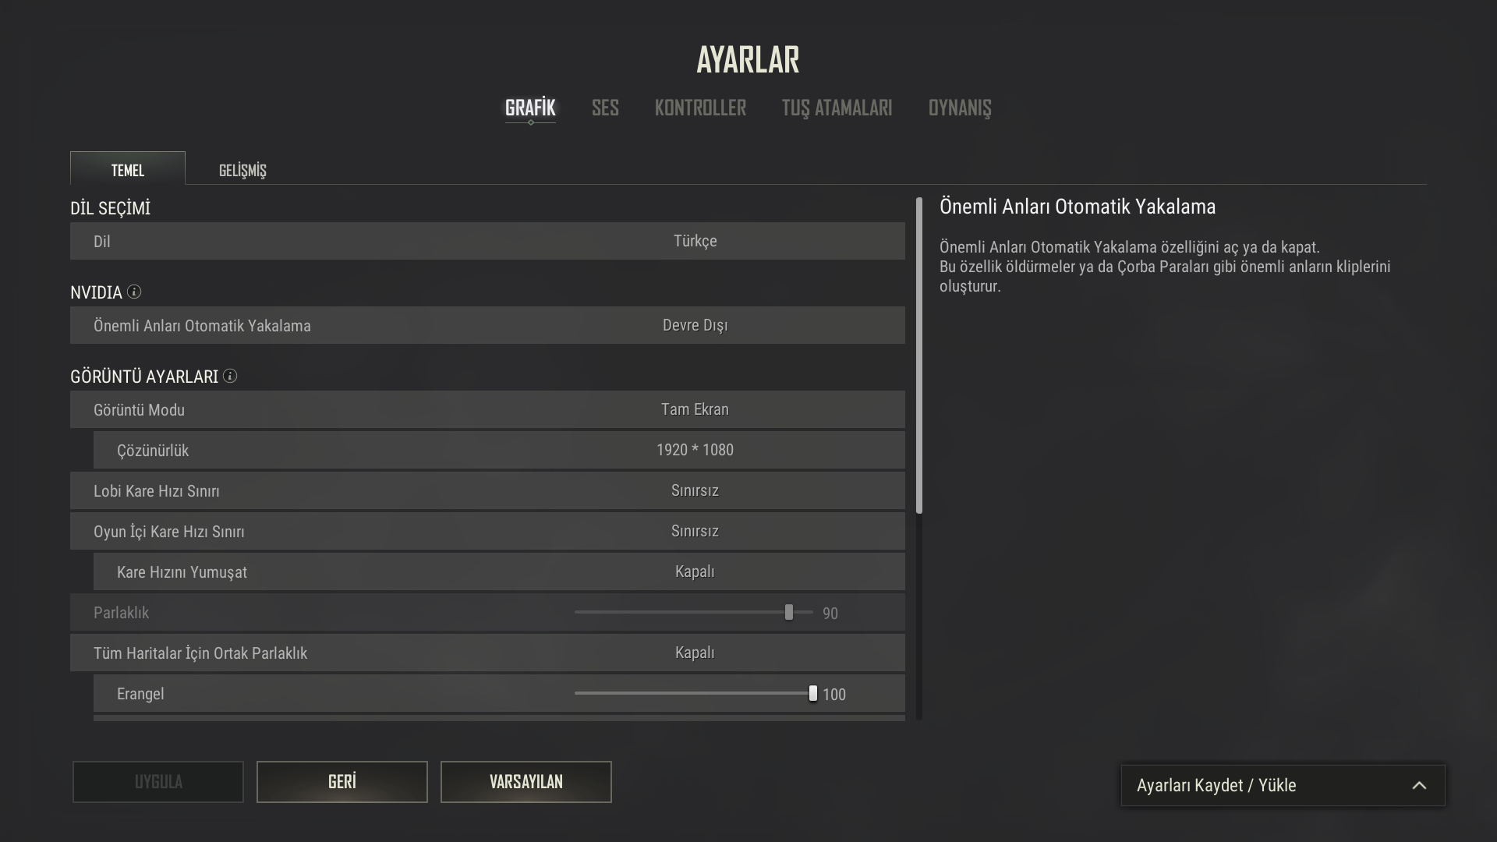Click the Erangel brightness slider handle
Viewport: 1497px width, 842px height.
click(812, 693)
